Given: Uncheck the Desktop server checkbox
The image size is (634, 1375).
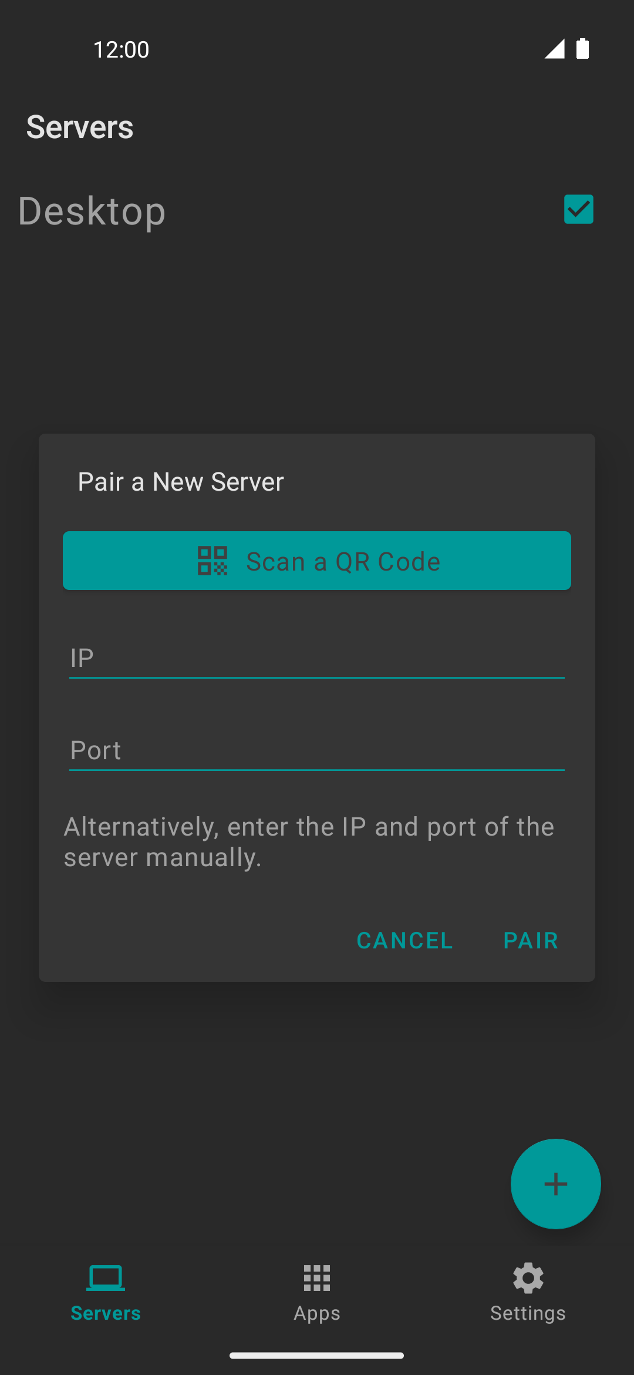Looking at the screenshot, I should (578, 209).
